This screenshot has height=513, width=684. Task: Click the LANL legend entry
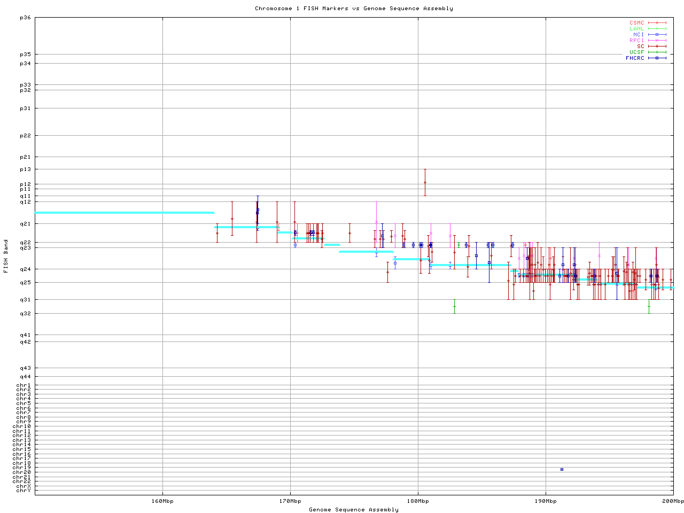pos(636,29)
